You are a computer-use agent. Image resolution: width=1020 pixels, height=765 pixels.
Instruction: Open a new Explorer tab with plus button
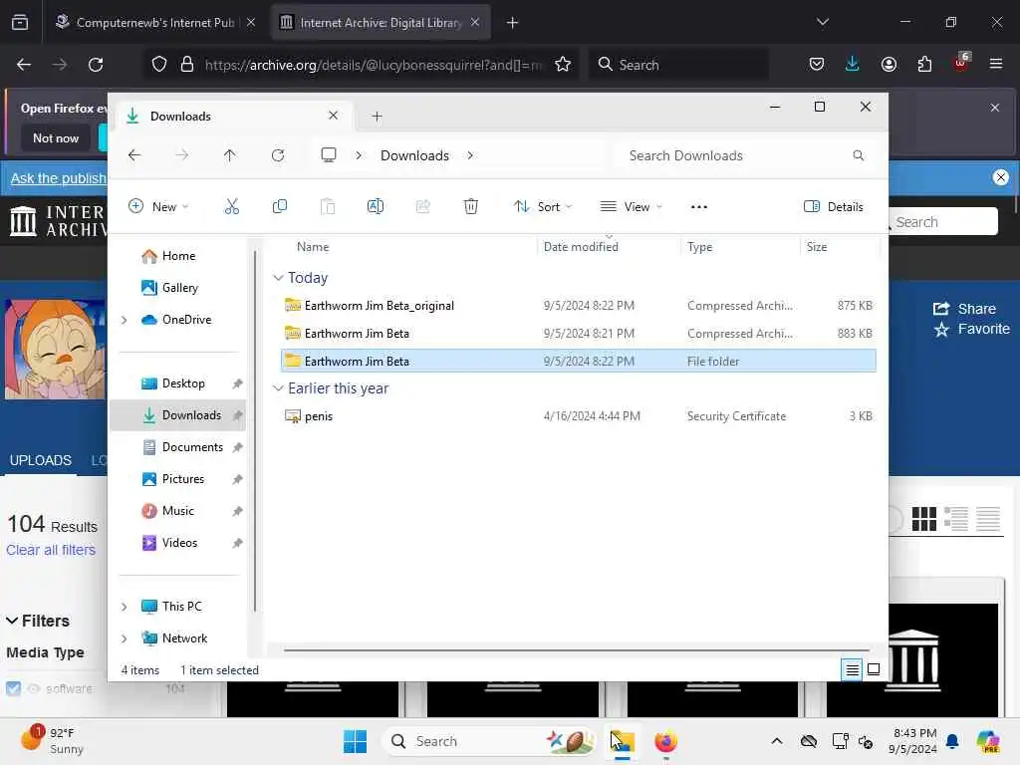(377, 117)
